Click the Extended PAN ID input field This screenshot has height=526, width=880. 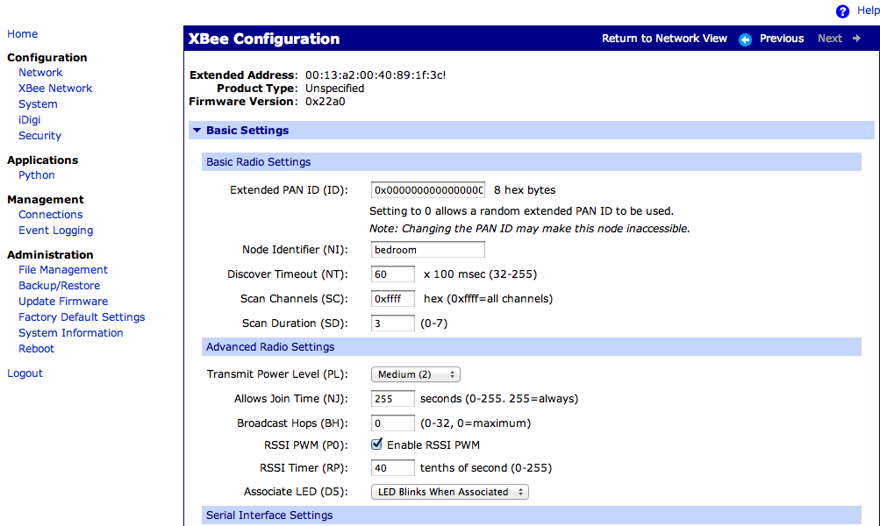(x=427, y=190)
